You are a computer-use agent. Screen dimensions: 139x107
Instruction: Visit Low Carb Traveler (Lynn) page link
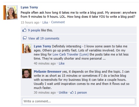[x=71, y=54]
